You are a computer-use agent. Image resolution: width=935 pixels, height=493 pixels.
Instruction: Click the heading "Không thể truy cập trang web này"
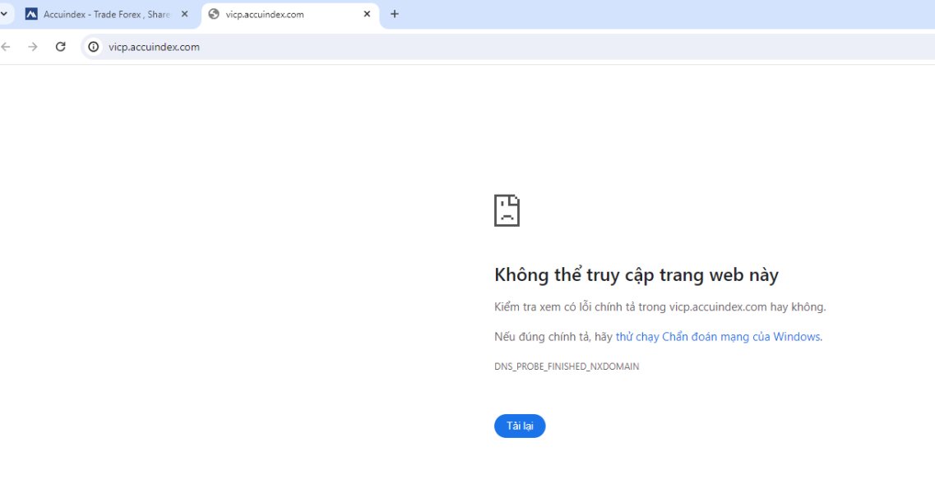(x=636, y=274)
